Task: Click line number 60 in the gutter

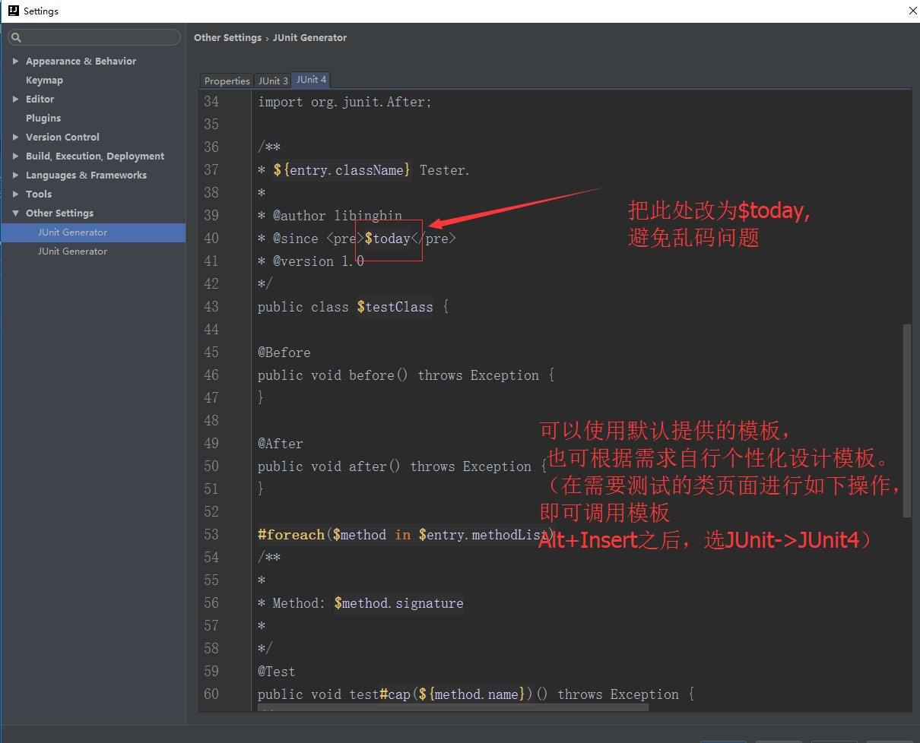Action: pos(211,694)
